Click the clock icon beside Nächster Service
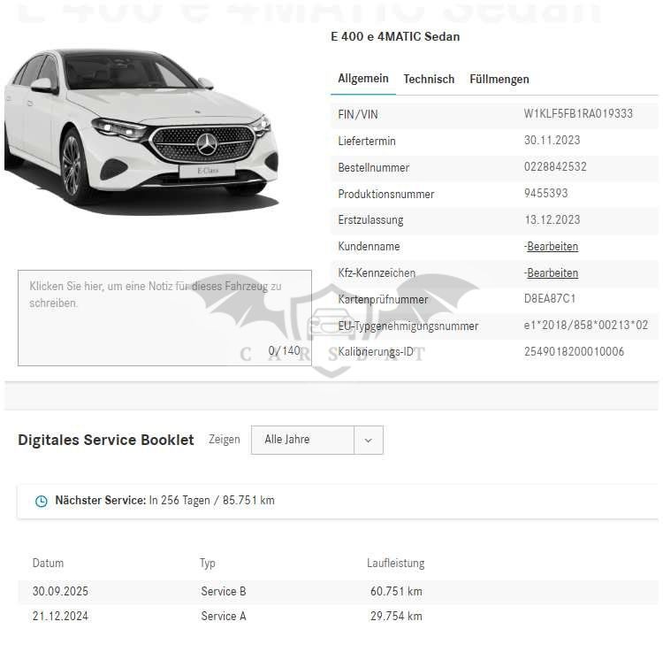 pyautogui.click(x=41, y=501)
